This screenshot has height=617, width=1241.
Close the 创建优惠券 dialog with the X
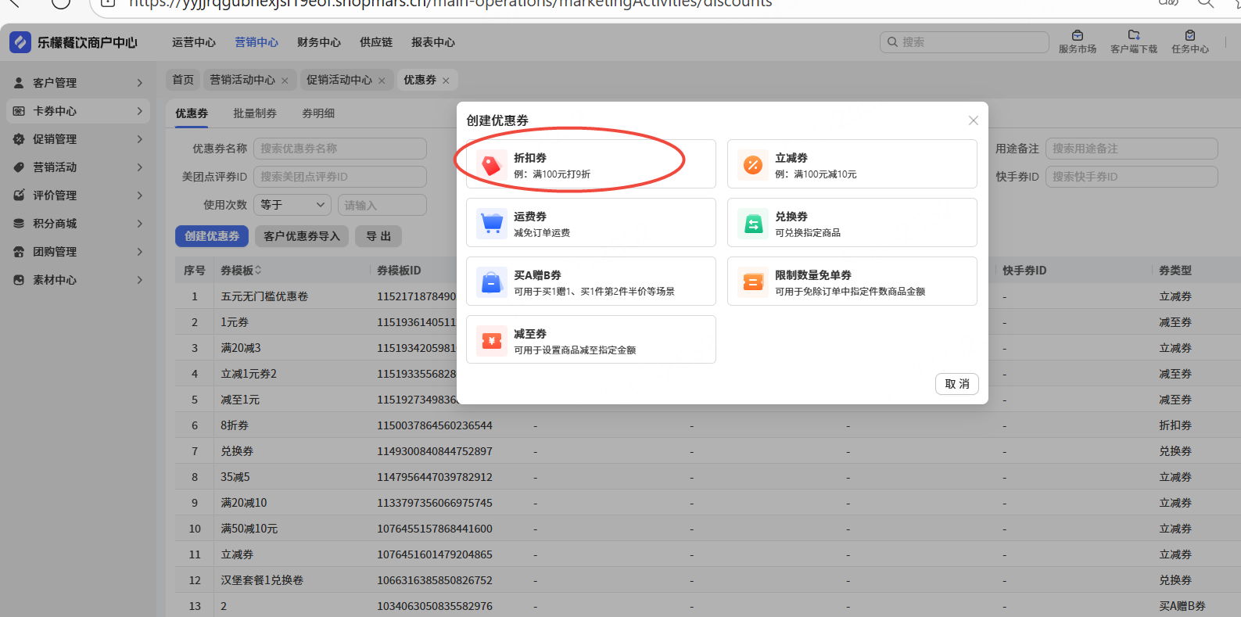click(x=973, y=120)
